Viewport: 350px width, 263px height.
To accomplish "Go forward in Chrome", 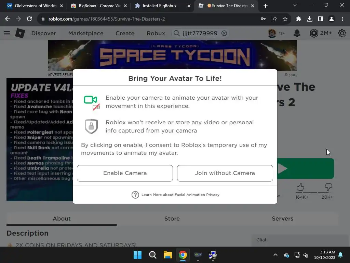I will pyautogui.click(x=18, y=19).
